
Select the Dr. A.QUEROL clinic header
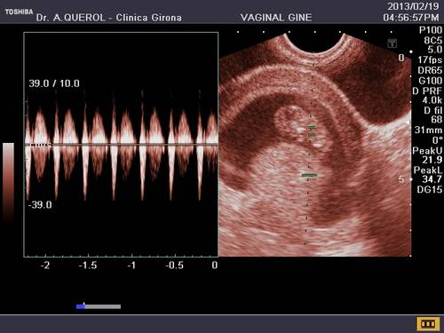click(x=109, y=18)
